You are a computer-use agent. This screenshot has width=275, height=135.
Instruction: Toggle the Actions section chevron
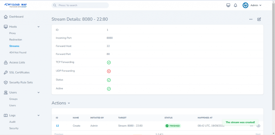69,103
